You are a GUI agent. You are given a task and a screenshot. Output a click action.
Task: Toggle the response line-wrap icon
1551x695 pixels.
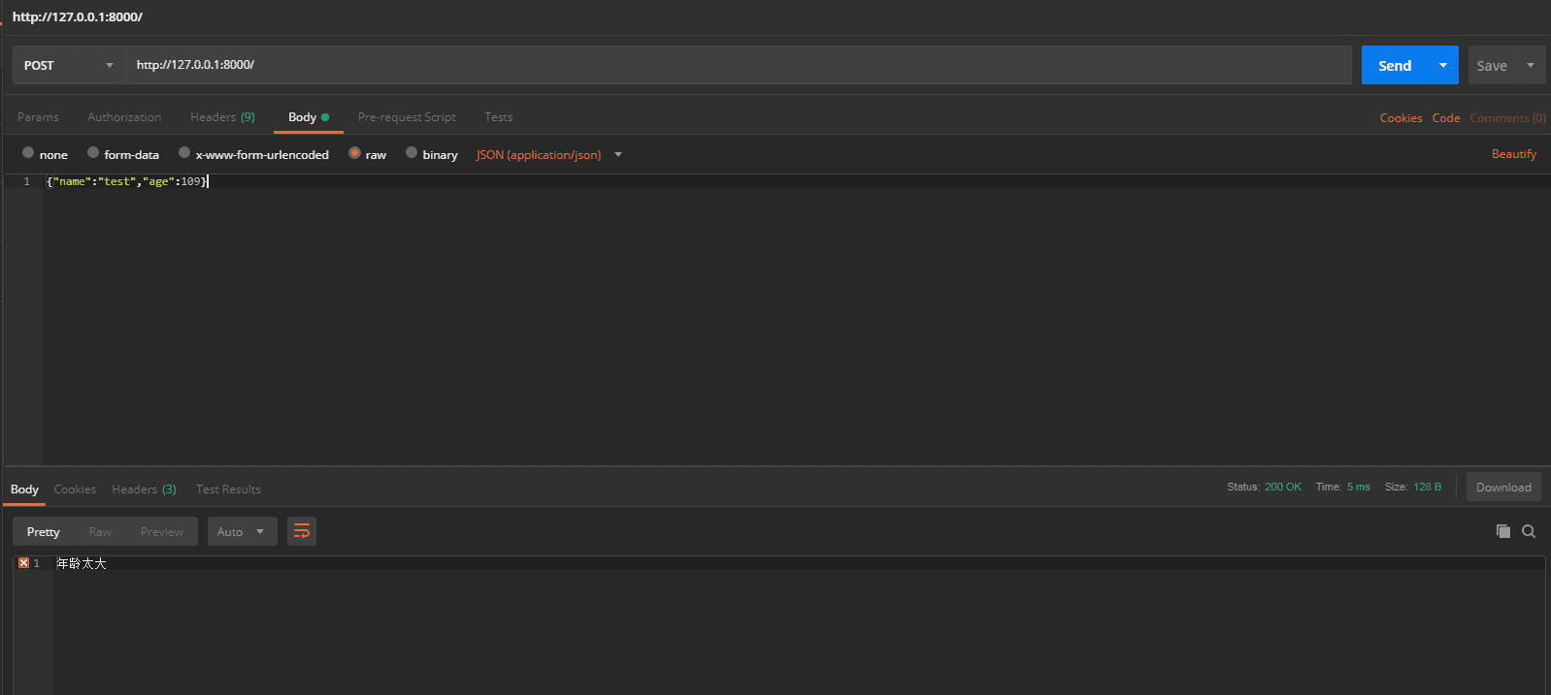pos(302,531)
